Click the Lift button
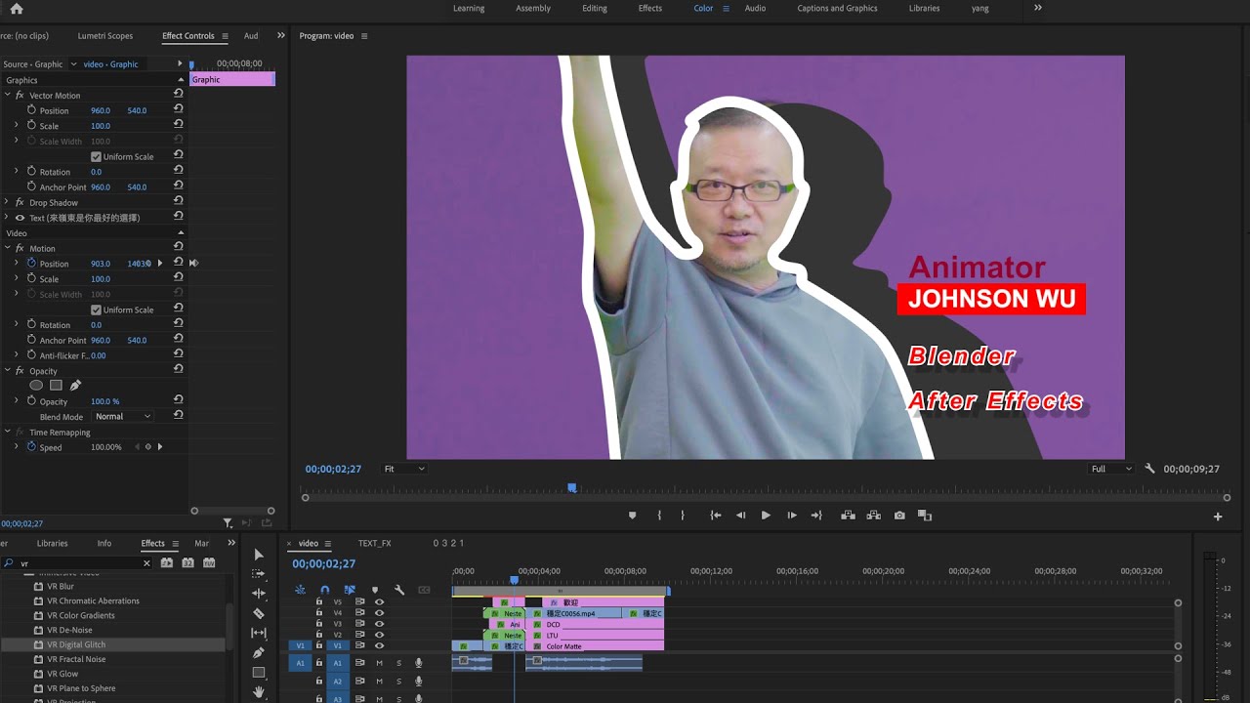 point(848,516)
